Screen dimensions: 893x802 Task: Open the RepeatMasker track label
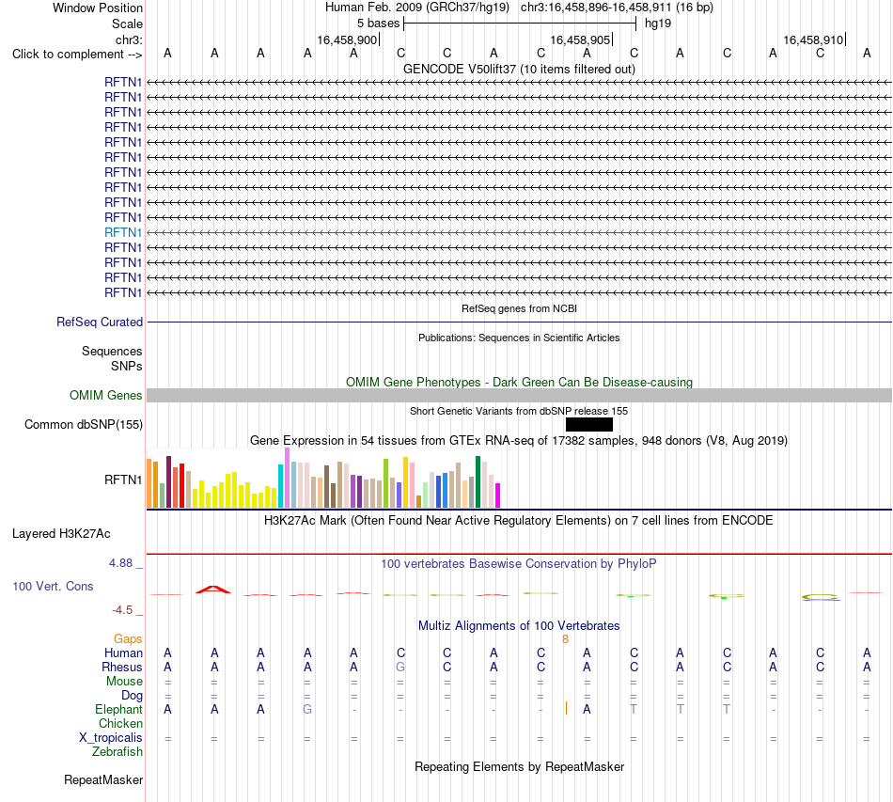tap(103, 779)
